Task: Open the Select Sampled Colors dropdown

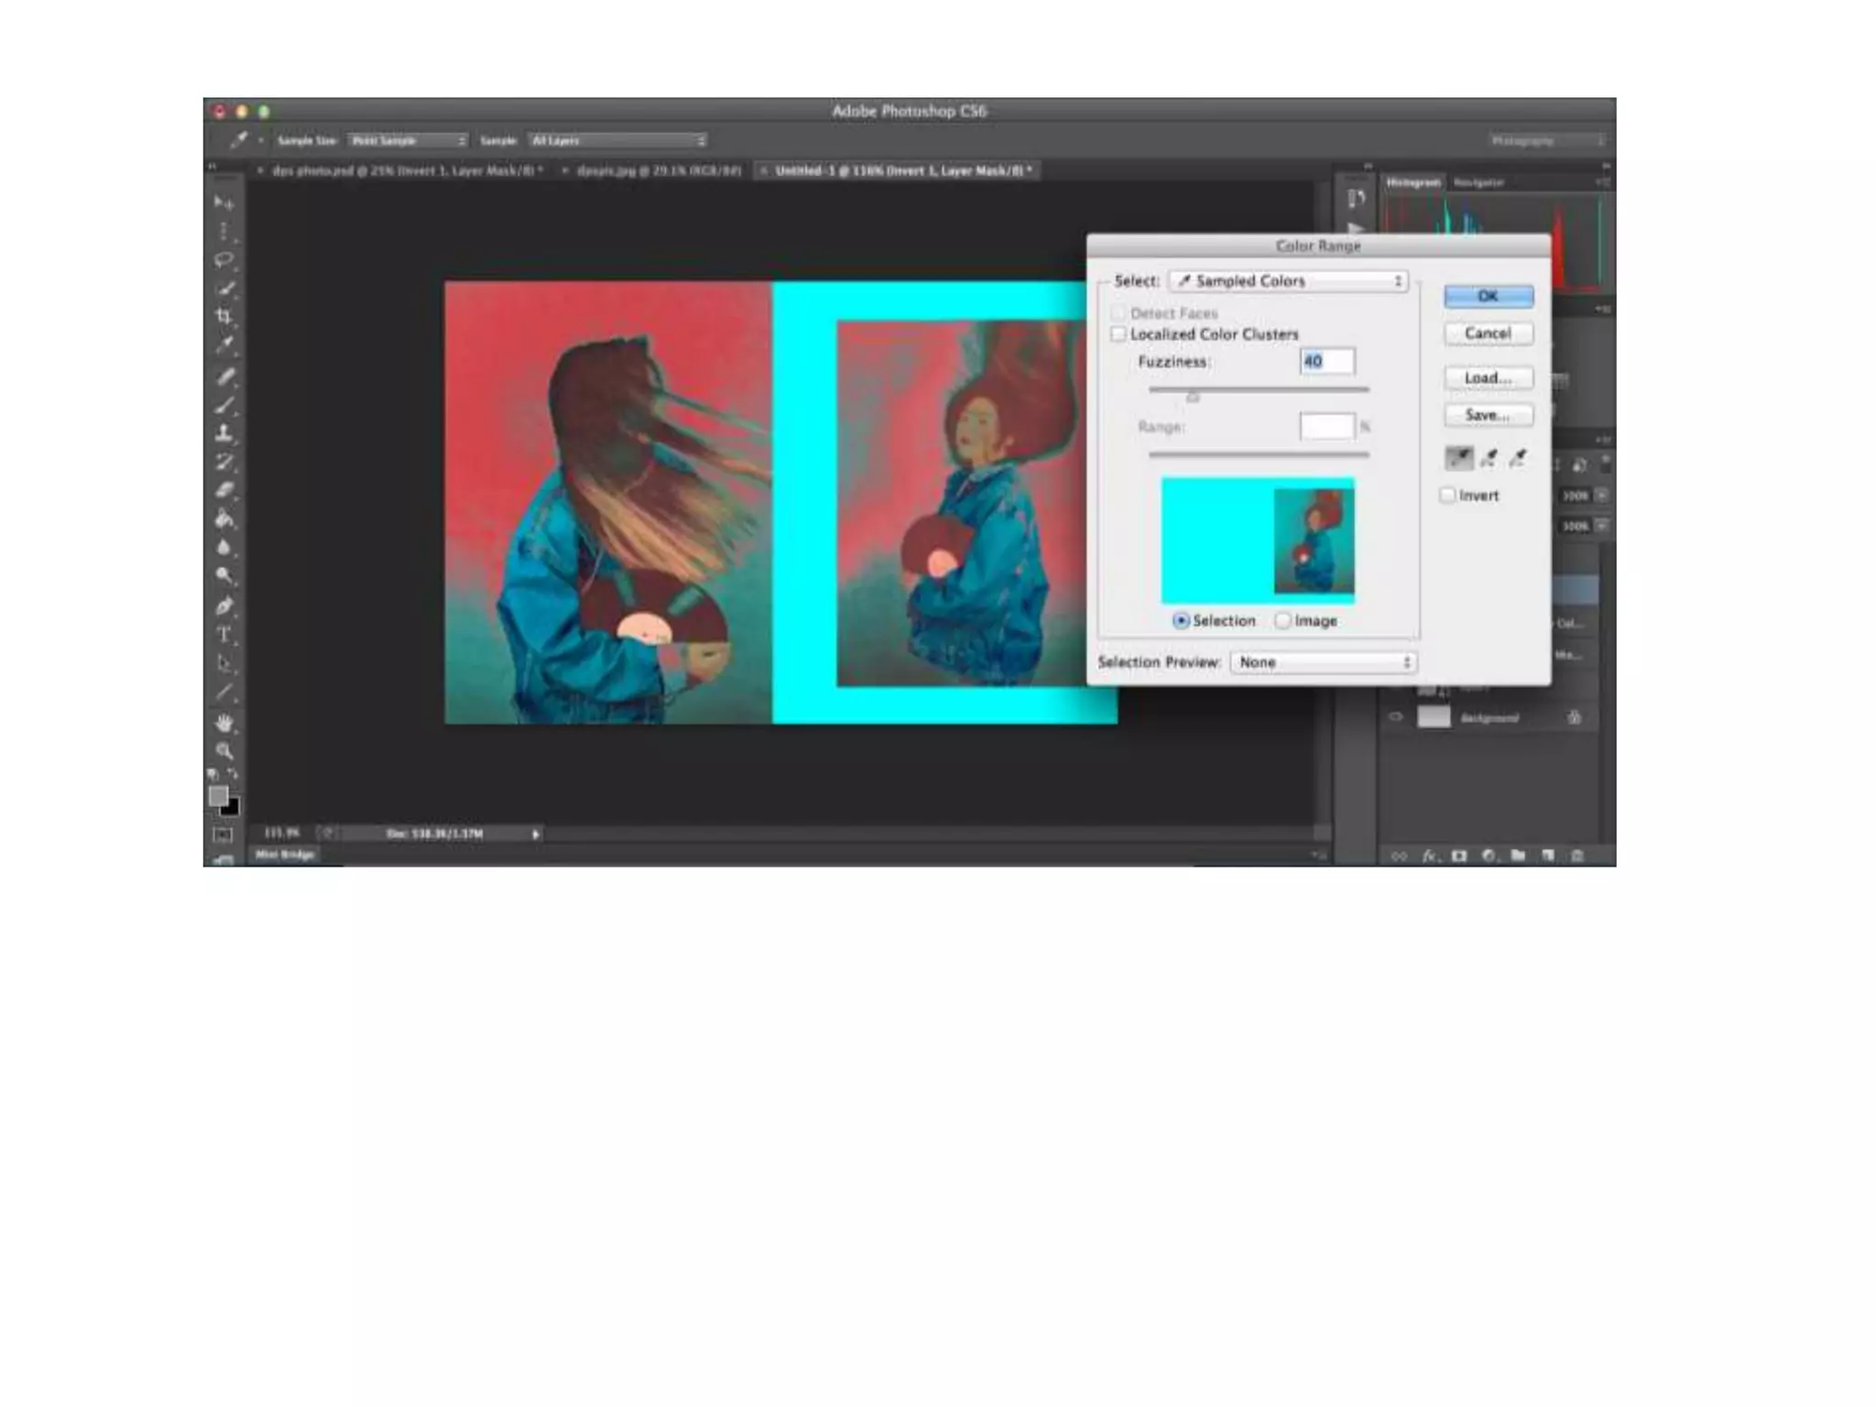Action: pyautogui.click(x=1288, y=281)
